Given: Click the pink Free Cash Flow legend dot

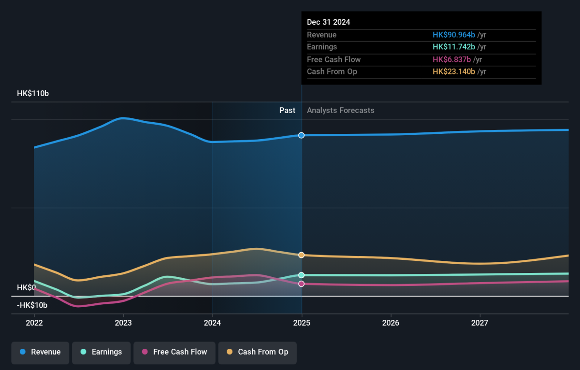Looking at the screenshot, I should (145, 352).
